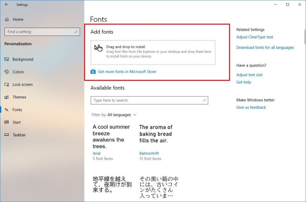The image size is (306, 202).
Task: Select the Fonts item in sidebar
Action: [17, 110]
